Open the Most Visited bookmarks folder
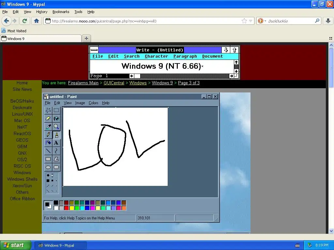The height and width of the screenshot is (250, 334). pos(14,31)
